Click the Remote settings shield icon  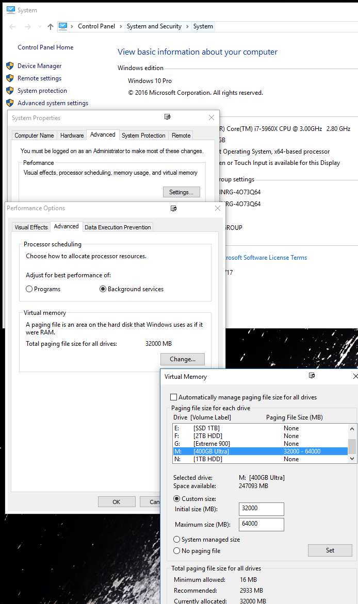[x=9, y=78]
